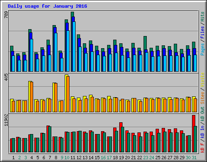Click day label 1 on the x-axis
The image size is (207, 162).
point(13,158)
